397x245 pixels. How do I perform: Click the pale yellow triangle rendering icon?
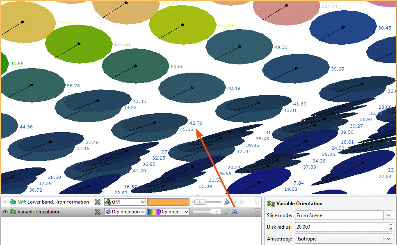242,202
